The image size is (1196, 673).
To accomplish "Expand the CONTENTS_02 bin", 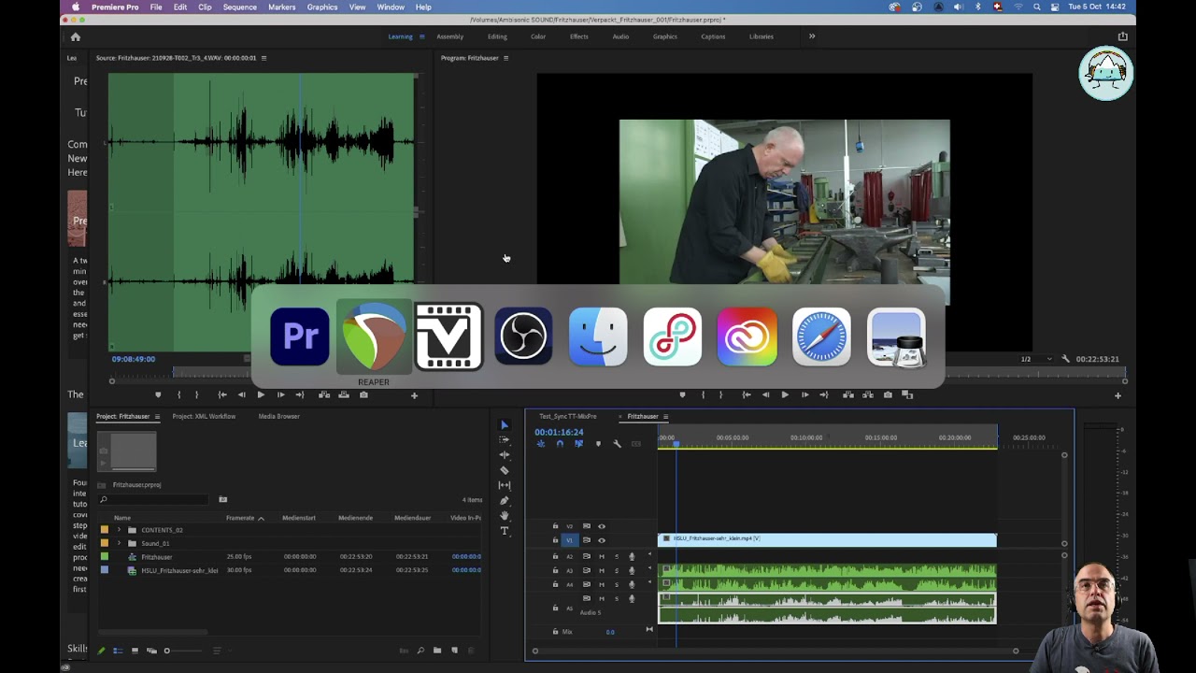I will coord(119,530).
